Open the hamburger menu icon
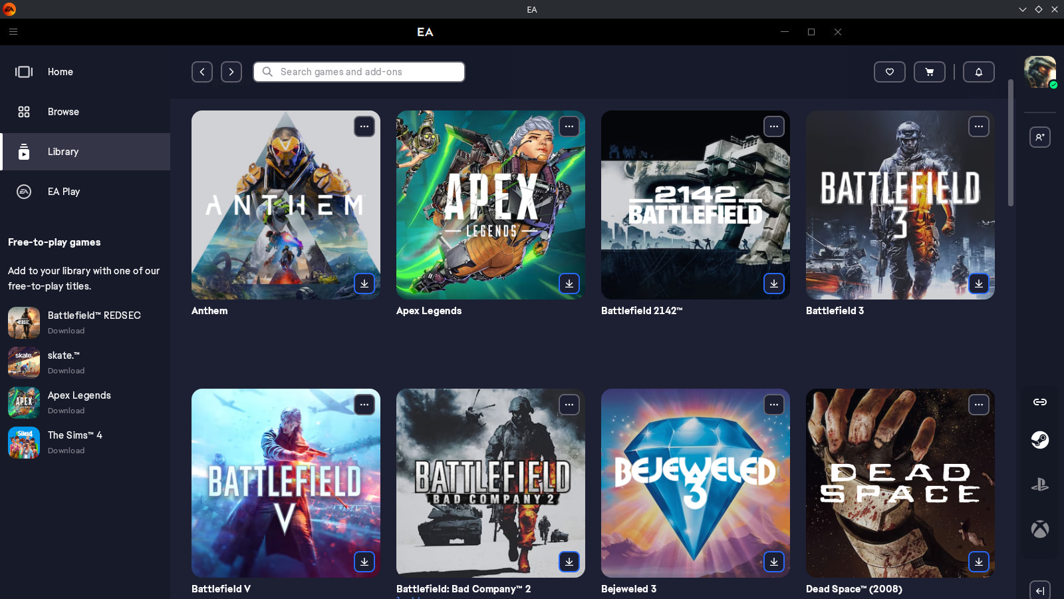Screen dimensions: 1064x599 point(13,31)
